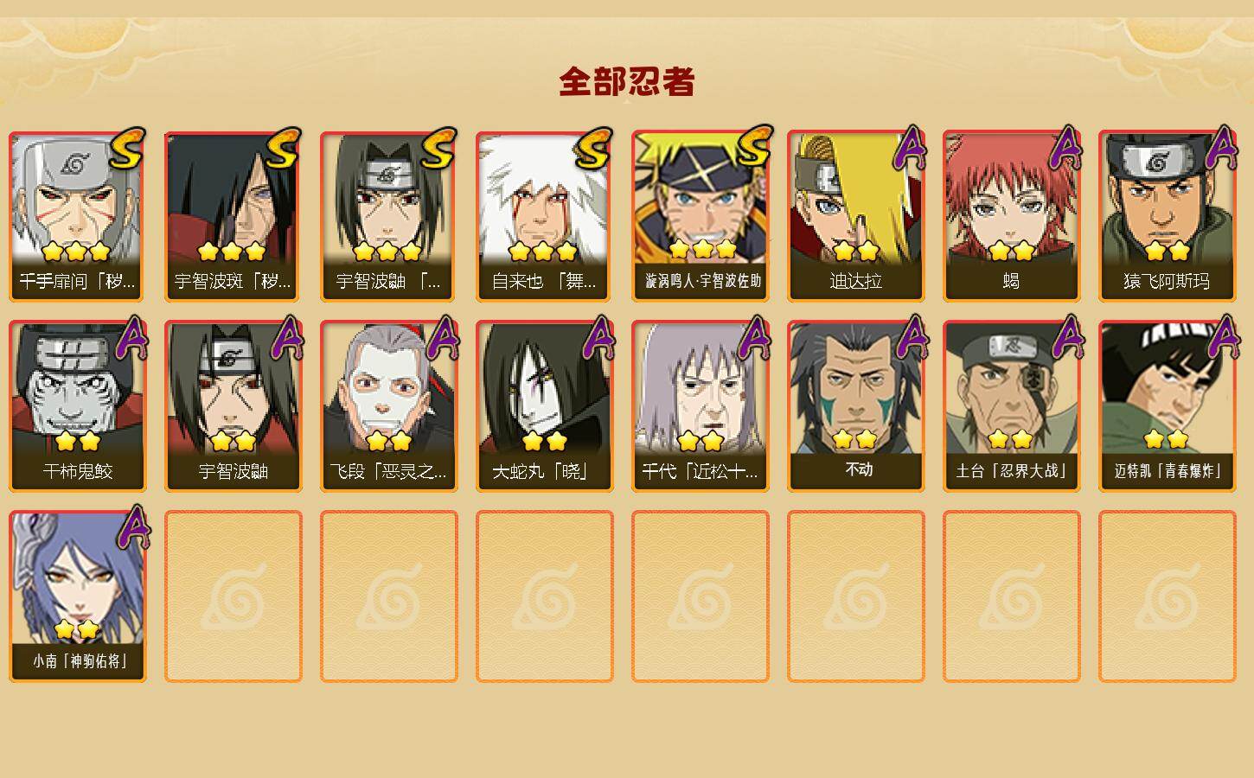Open the 土台「忍界大战」 card
The image size is (1254, 778).
pyautogui.click(x=1011, y=406)
